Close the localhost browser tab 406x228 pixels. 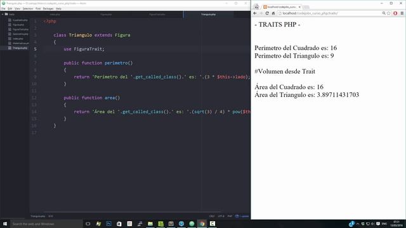tap(299, 7)
